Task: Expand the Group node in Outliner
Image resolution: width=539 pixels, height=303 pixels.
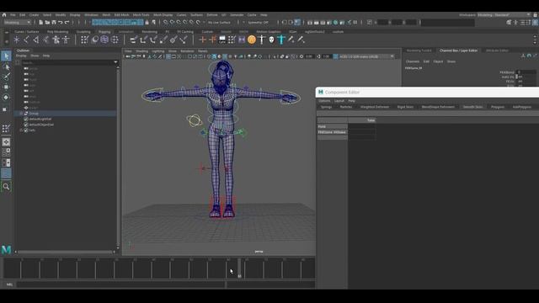Action: click(x=21, y=114)
